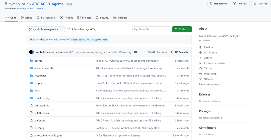Image resolution: width=271 pixels, height=140 pixels.
Task: Expand the Star list dropdown arrow
Action: point(270,4)
